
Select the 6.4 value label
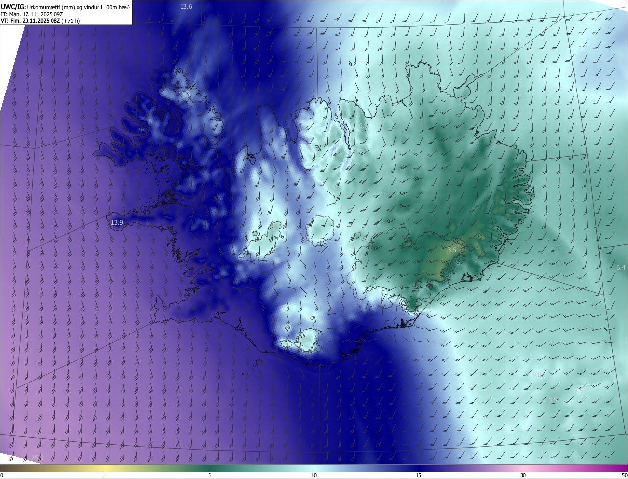(621, 267)
